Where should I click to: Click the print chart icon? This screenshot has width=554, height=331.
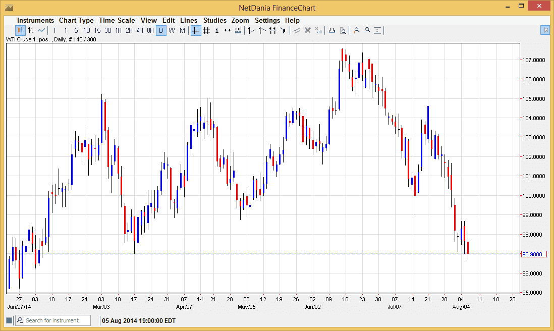click(x=331, y=30)
